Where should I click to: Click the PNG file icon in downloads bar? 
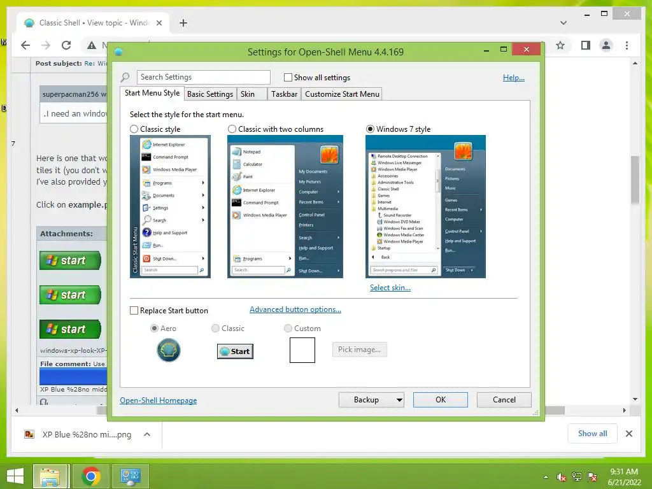click(x=29, y=434)
